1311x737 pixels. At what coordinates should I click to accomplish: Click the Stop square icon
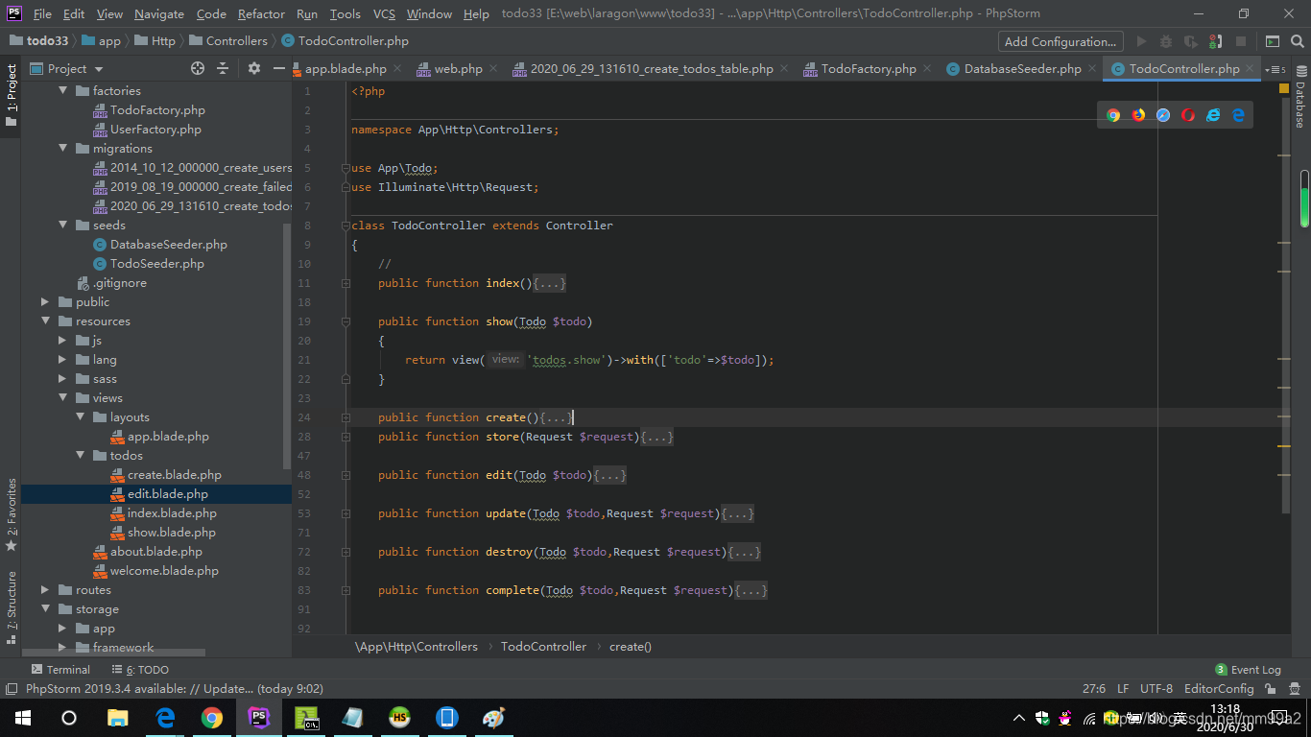(x=1241, y=41)
